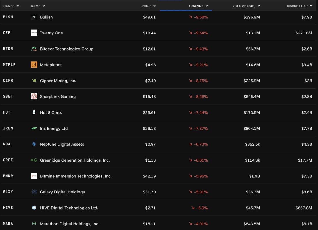
Task: Click the $221.8M market cap value
Action: (304, 33)
